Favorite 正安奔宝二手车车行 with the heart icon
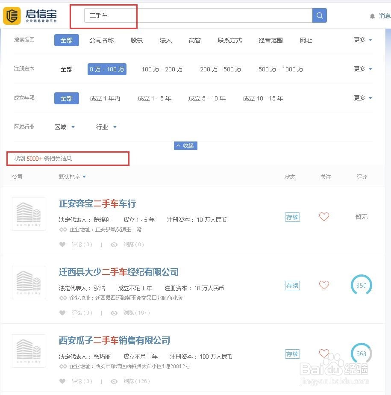This screenshot has height=395, width=391. (323, 217)
